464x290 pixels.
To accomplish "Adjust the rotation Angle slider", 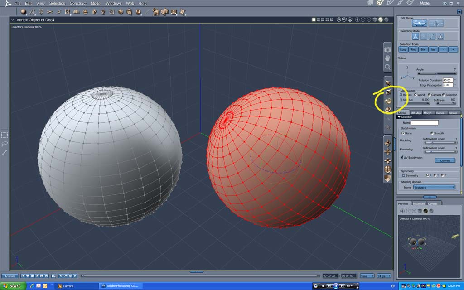I will point(436,73).
